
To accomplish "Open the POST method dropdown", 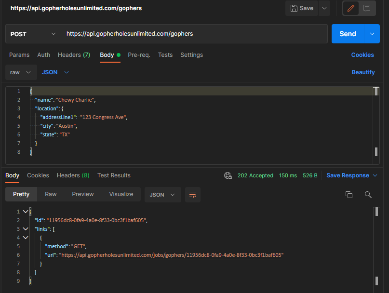I will tap(33, 34).
